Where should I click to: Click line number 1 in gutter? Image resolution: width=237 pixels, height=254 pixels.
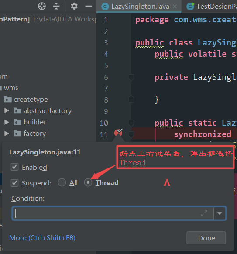(x=106, y=20)
